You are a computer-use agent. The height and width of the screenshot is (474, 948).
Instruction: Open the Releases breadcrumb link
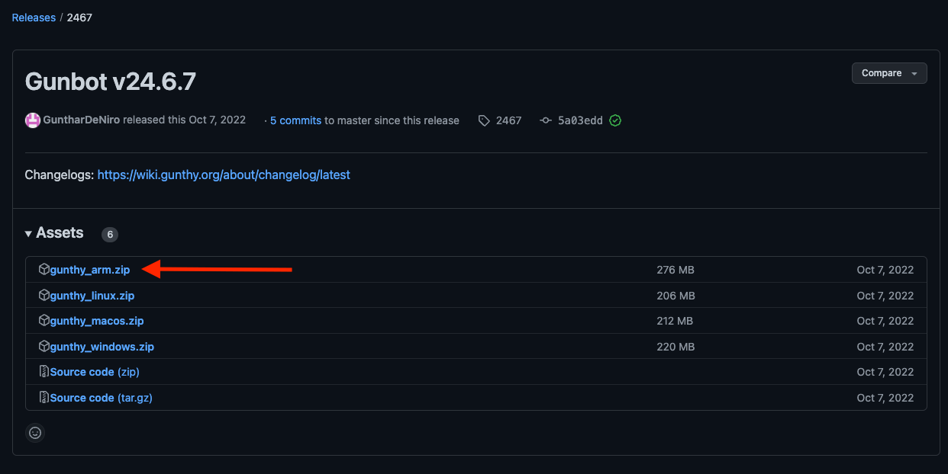34,18
